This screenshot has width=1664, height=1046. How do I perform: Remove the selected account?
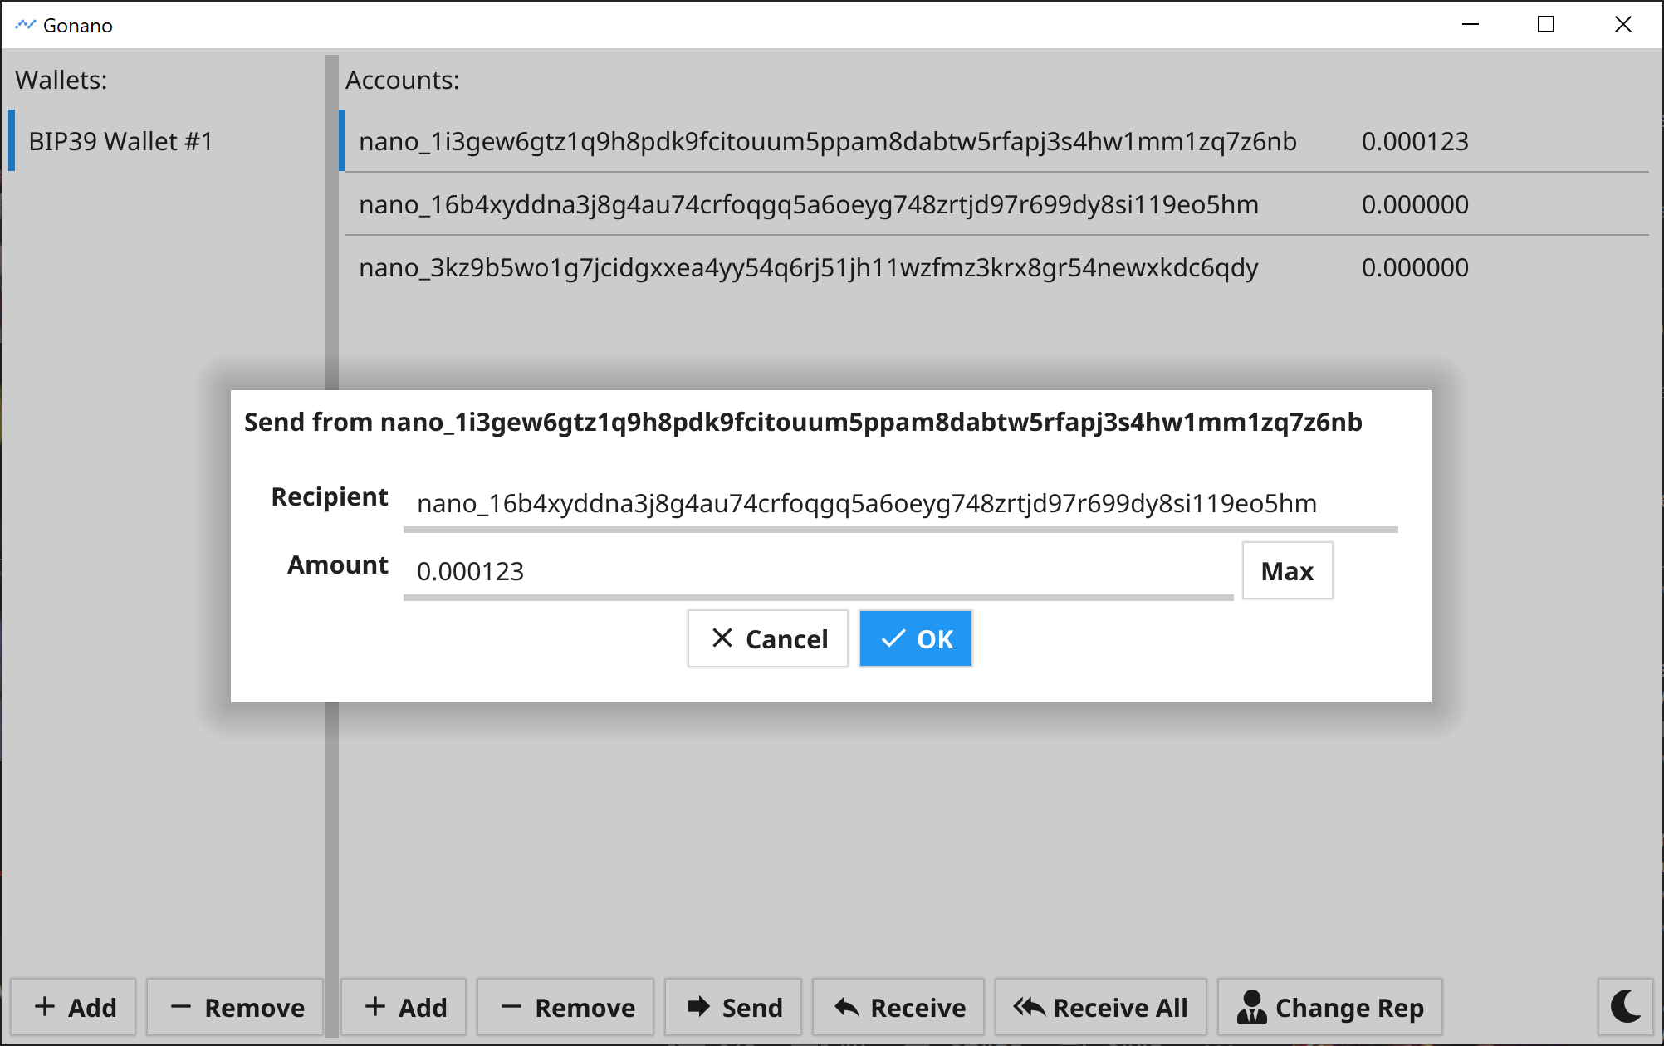tap(566, 1007)
